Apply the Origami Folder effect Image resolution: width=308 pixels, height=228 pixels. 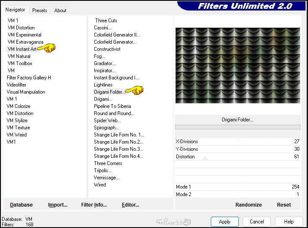225,222
